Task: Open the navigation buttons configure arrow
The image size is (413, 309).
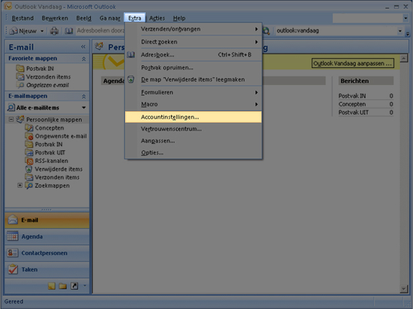Action: [84, 285]
